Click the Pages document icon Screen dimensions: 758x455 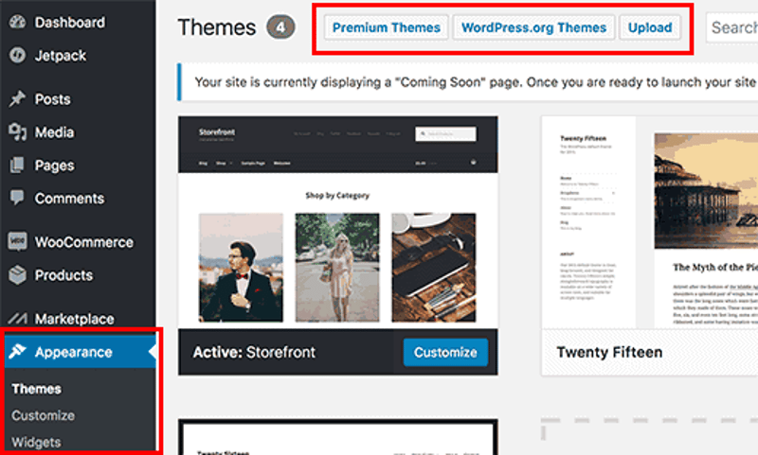(17, 165)
